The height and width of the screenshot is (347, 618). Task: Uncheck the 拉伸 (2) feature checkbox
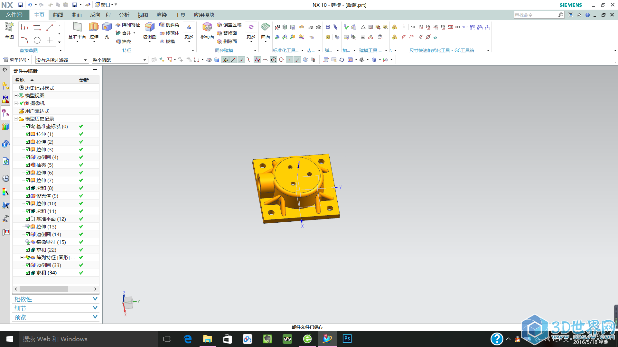click(x=28, y=142)
